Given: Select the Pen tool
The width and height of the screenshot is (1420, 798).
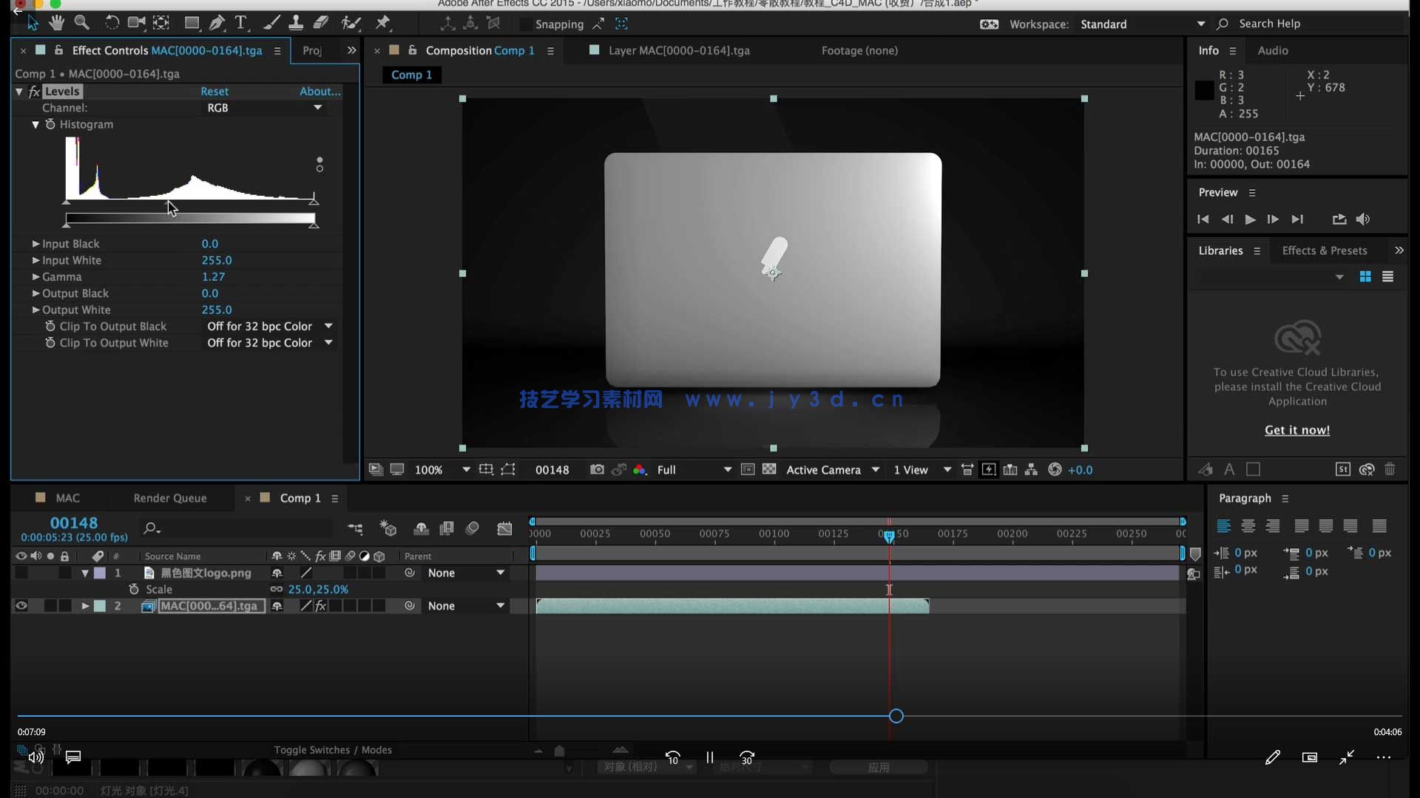Looking at the screenshot, I should [x=217, y=23].
